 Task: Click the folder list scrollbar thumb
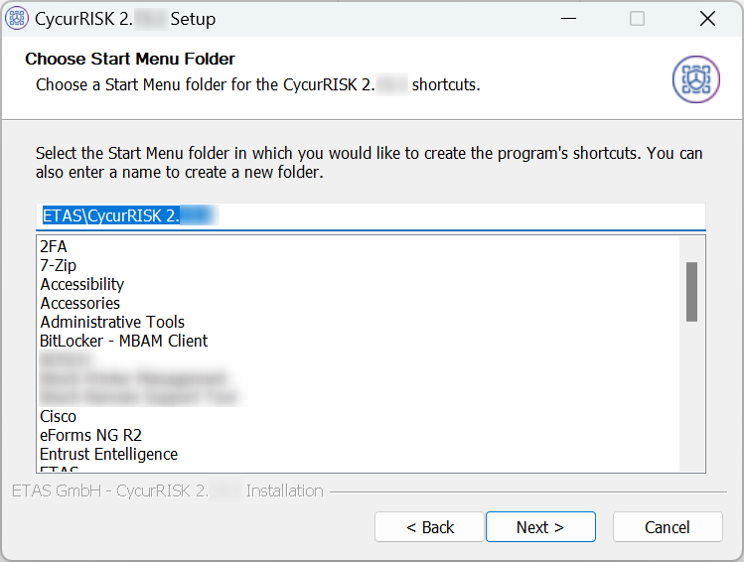coord(691,291)
